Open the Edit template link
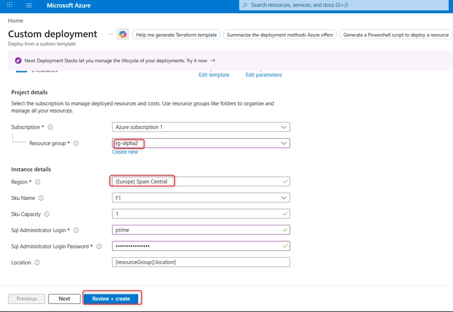453x312 pixels. click(214, 75)
